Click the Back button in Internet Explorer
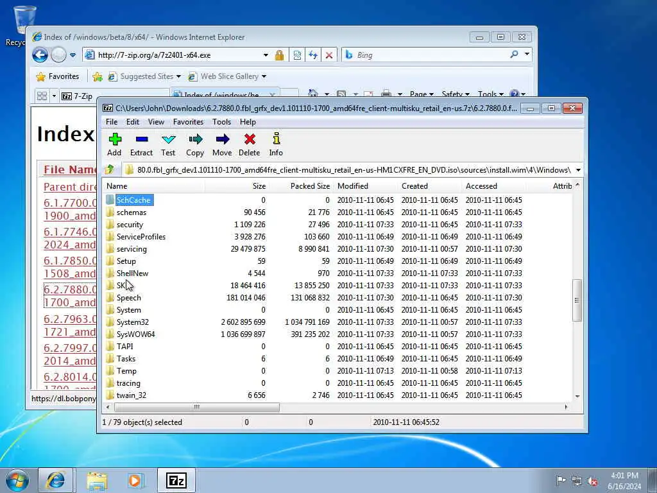Viewport: 657px width, 493px height. [x=40, y=55]
